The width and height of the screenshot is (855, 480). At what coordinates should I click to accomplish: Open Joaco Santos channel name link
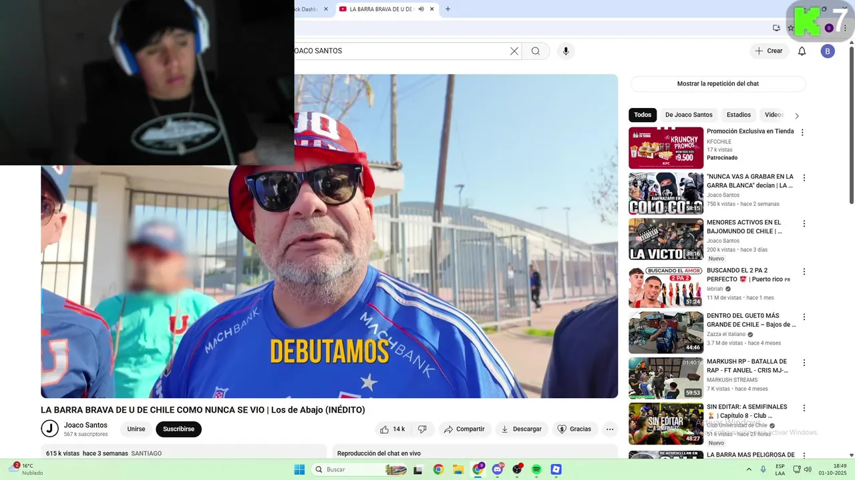pos(85,425)
